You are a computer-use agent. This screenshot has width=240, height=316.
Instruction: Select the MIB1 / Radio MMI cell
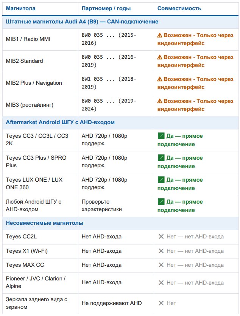[x=40, y=39]
